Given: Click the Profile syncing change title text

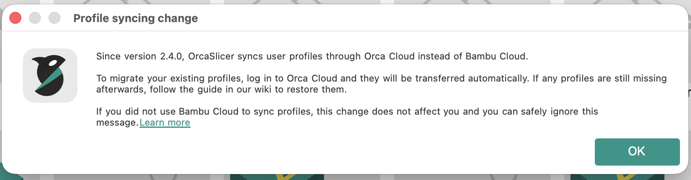Looking at the screenshot, I should tap(136, 18).
